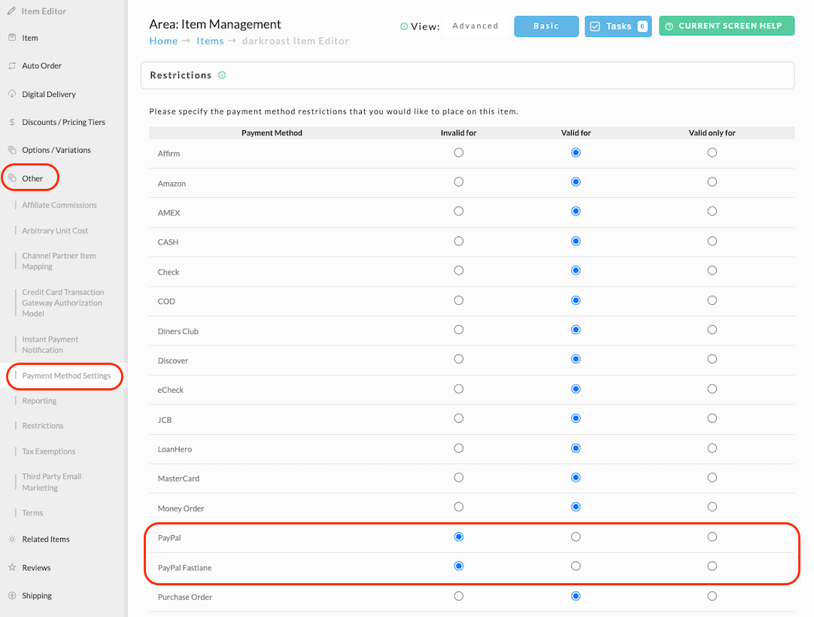This screenshot has width=814, height=617.
Task: Click the Options / Variations icon
Action: 12,150
